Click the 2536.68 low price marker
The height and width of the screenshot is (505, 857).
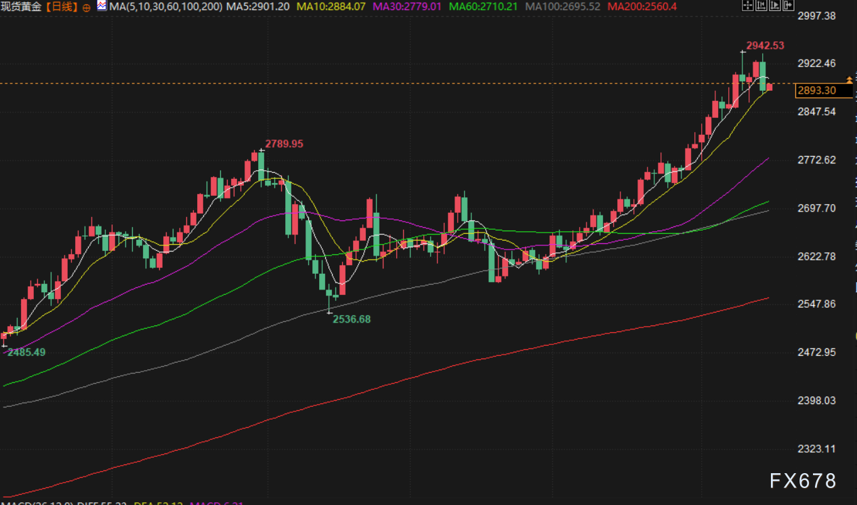tap(352, 319)
